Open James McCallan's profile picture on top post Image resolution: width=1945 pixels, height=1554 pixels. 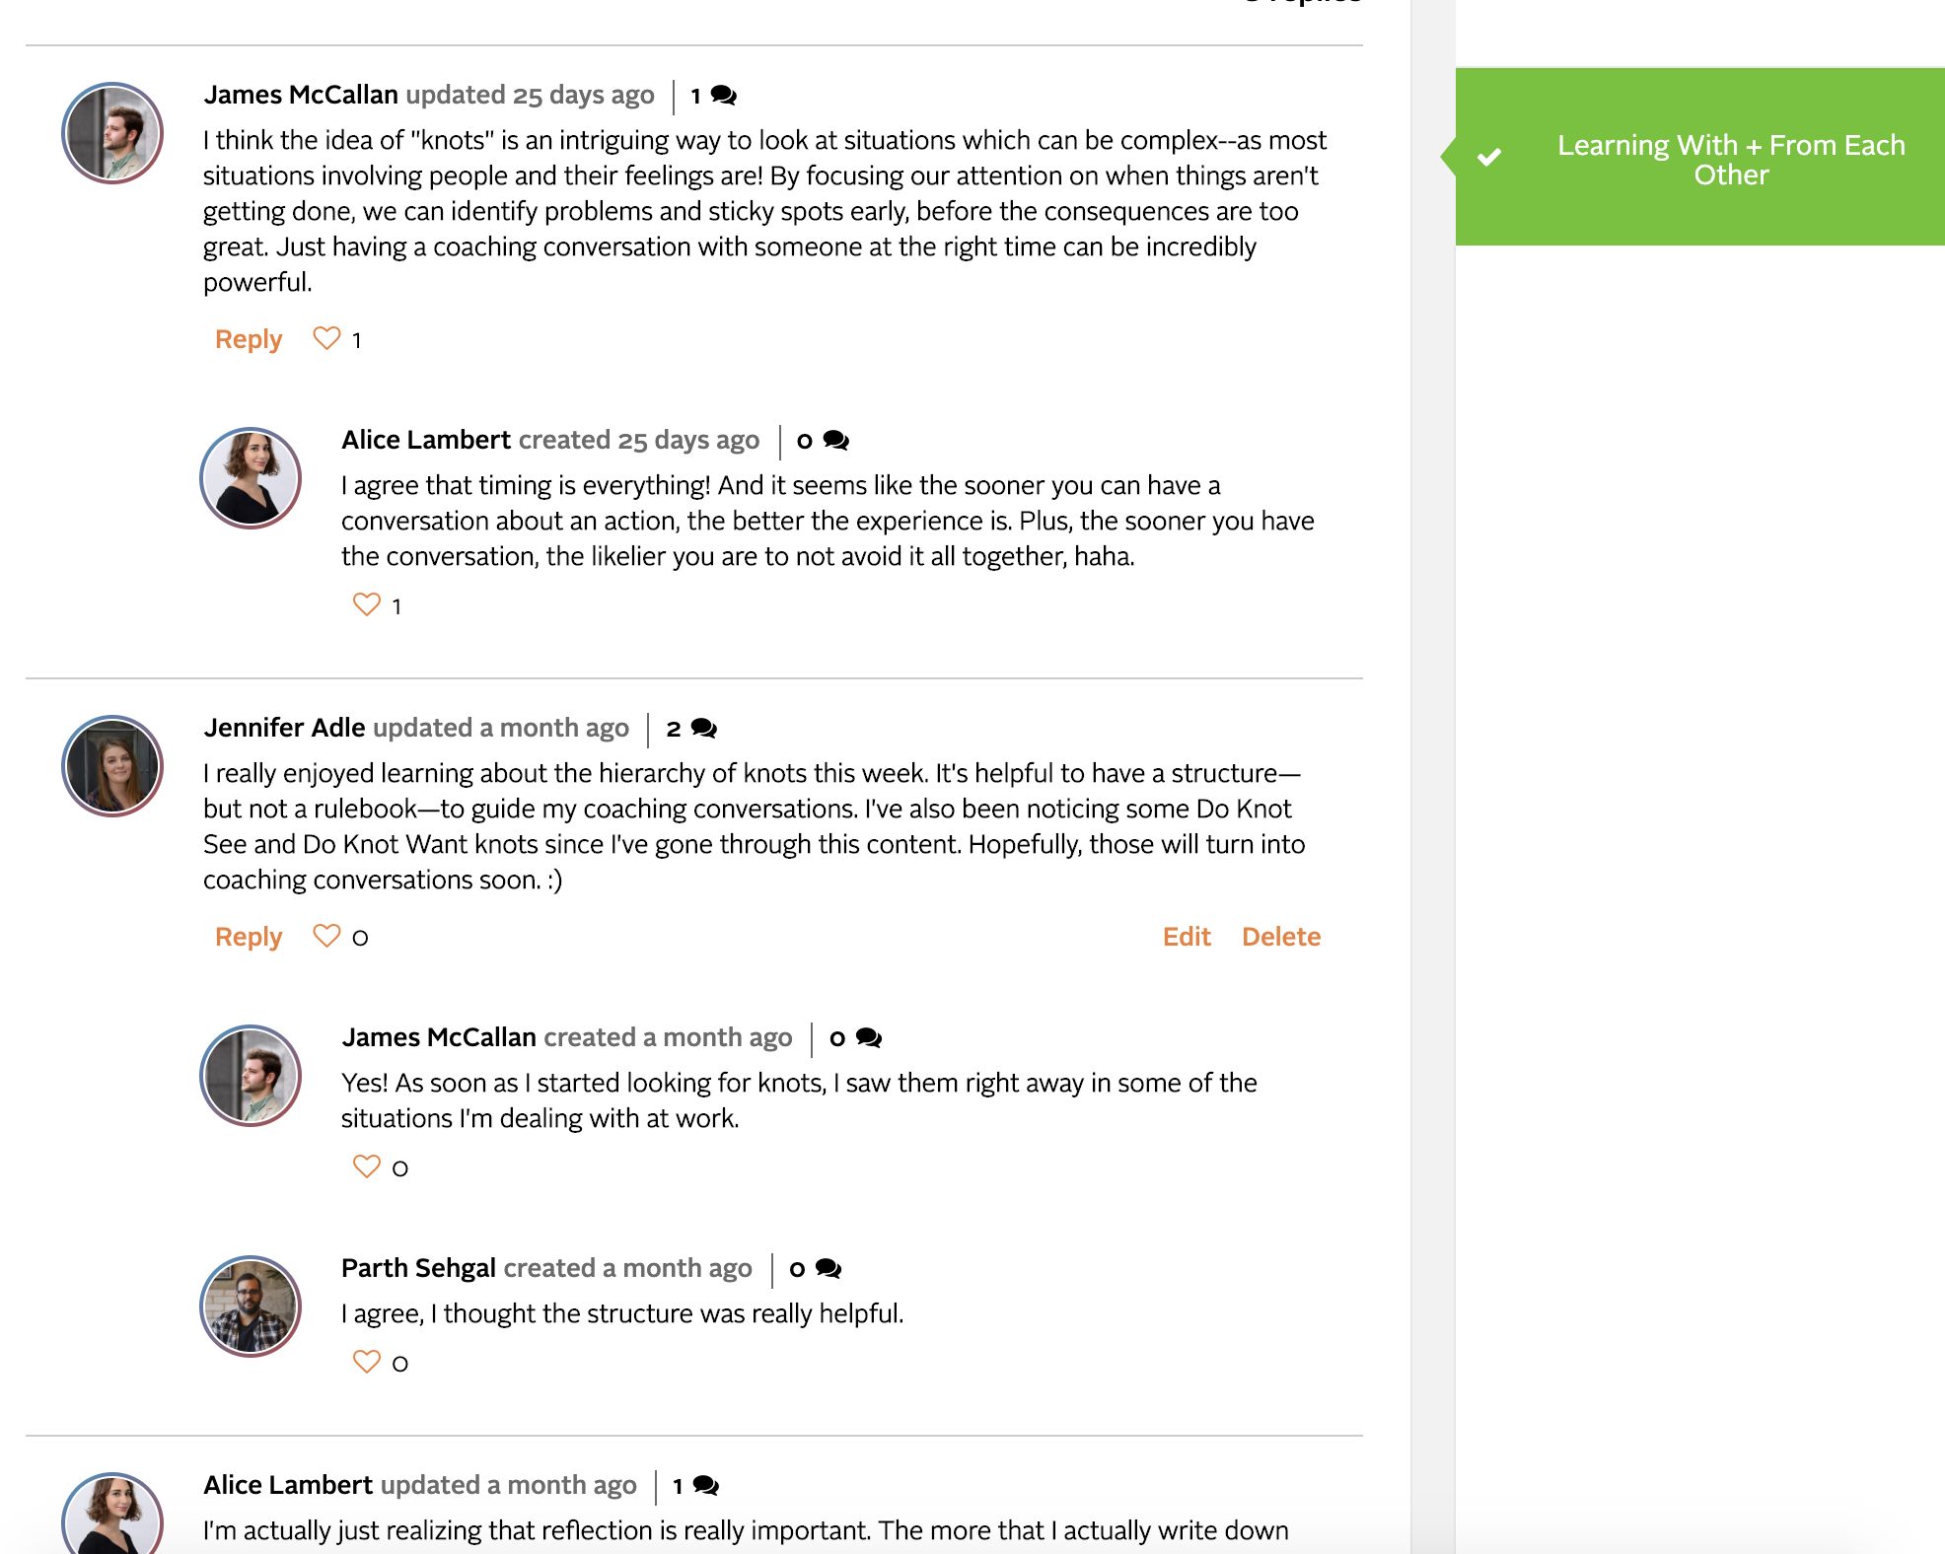pyautogui.click(x=112, y=133)
